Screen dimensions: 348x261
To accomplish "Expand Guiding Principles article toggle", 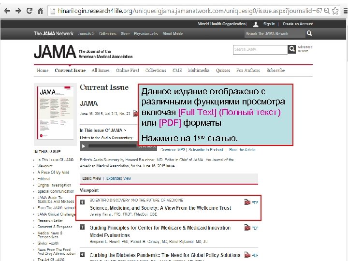I will [x=82, y=227].
